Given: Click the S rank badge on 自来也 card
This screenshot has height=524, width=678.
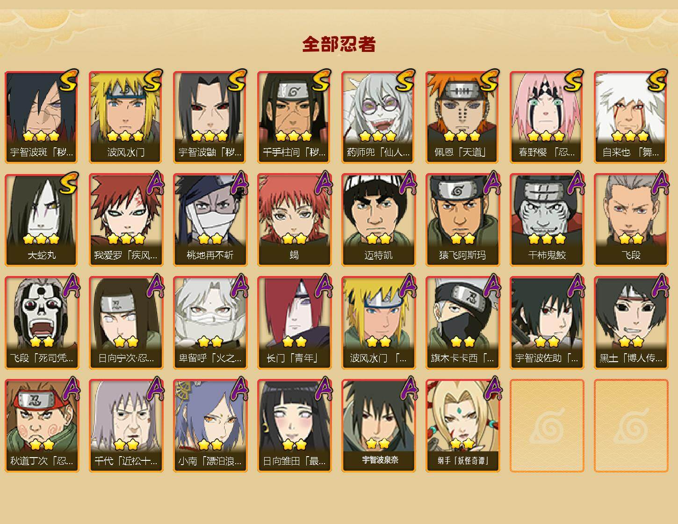Looking at the screenshot, I should (657, 81).
